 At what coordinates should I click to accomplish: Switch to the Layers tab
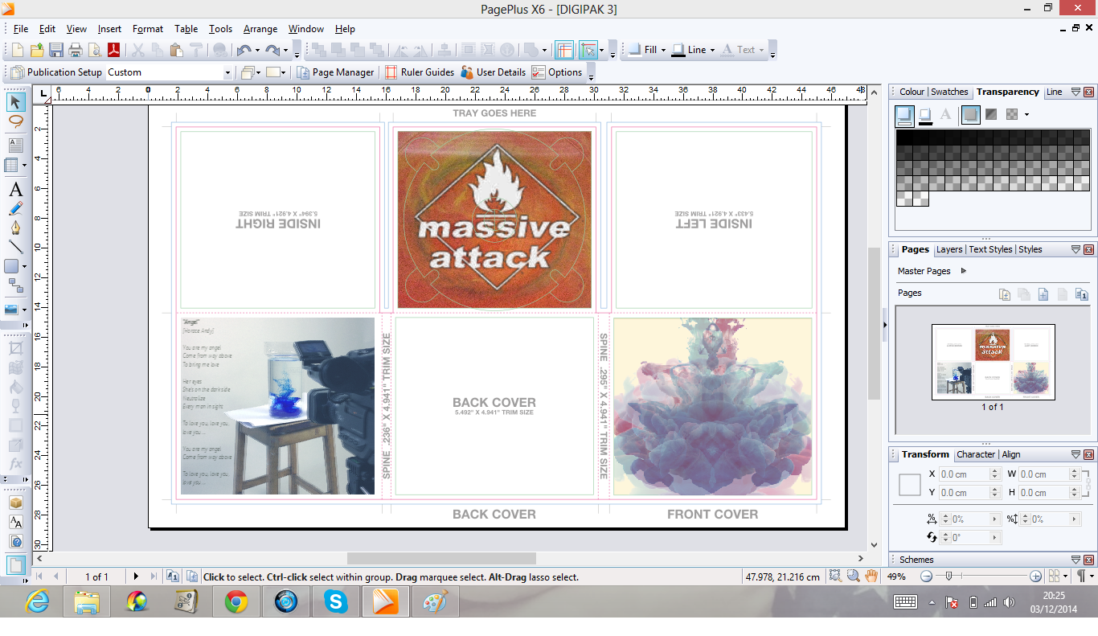click(949, 249)
